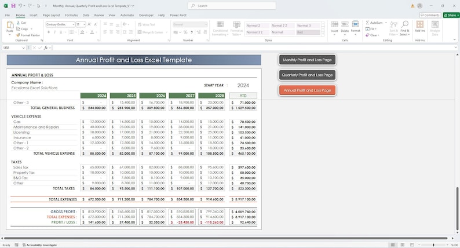Image resolution: width=460 pixels, height=248 pixels.
Task: Toggle underline formatting
Action: click(61, 32)
